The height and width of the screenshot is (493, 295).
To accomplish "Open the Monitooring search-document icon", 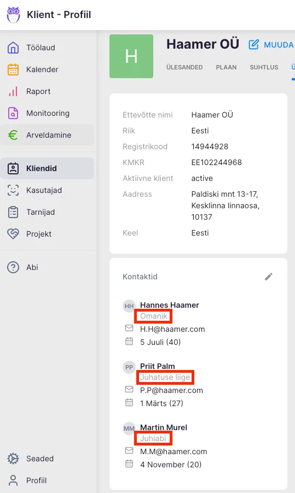I will [x=13, y=113].
